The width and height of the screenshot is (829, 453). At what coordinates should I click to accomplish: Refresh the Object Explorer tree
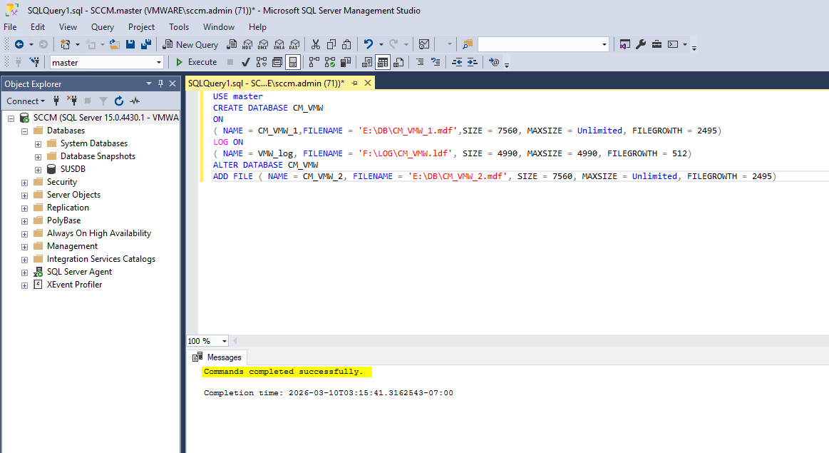119,101
